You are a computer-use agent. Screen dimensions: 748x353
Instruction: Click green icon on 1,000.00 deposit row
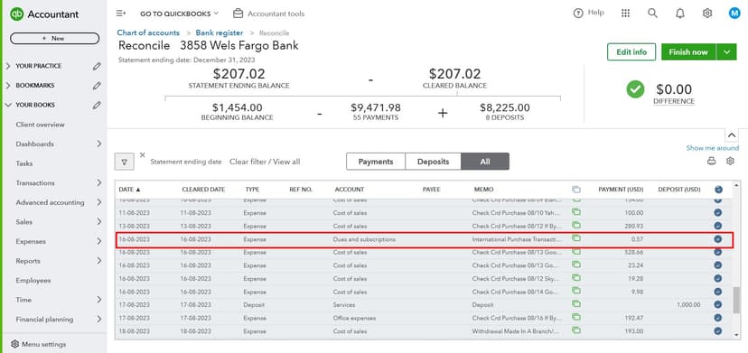[x=576, y=304]
